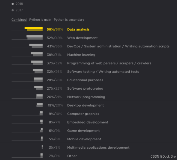Click the yellow Data analysis bar

coord(34,29)
